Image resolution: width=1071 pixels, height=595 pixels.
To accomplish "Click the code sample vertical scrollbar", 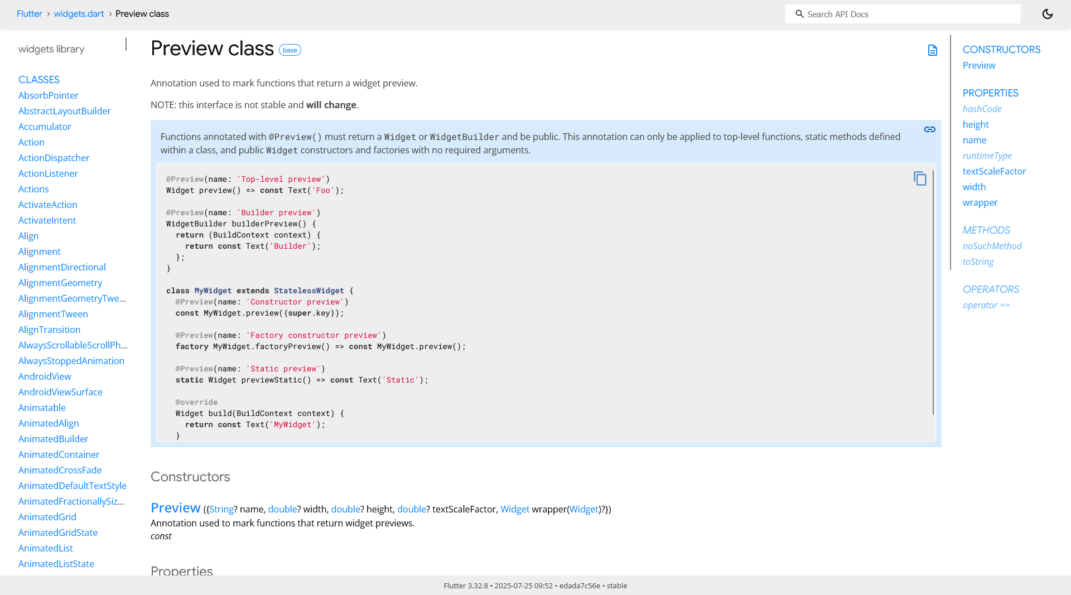I will point(933,292).
